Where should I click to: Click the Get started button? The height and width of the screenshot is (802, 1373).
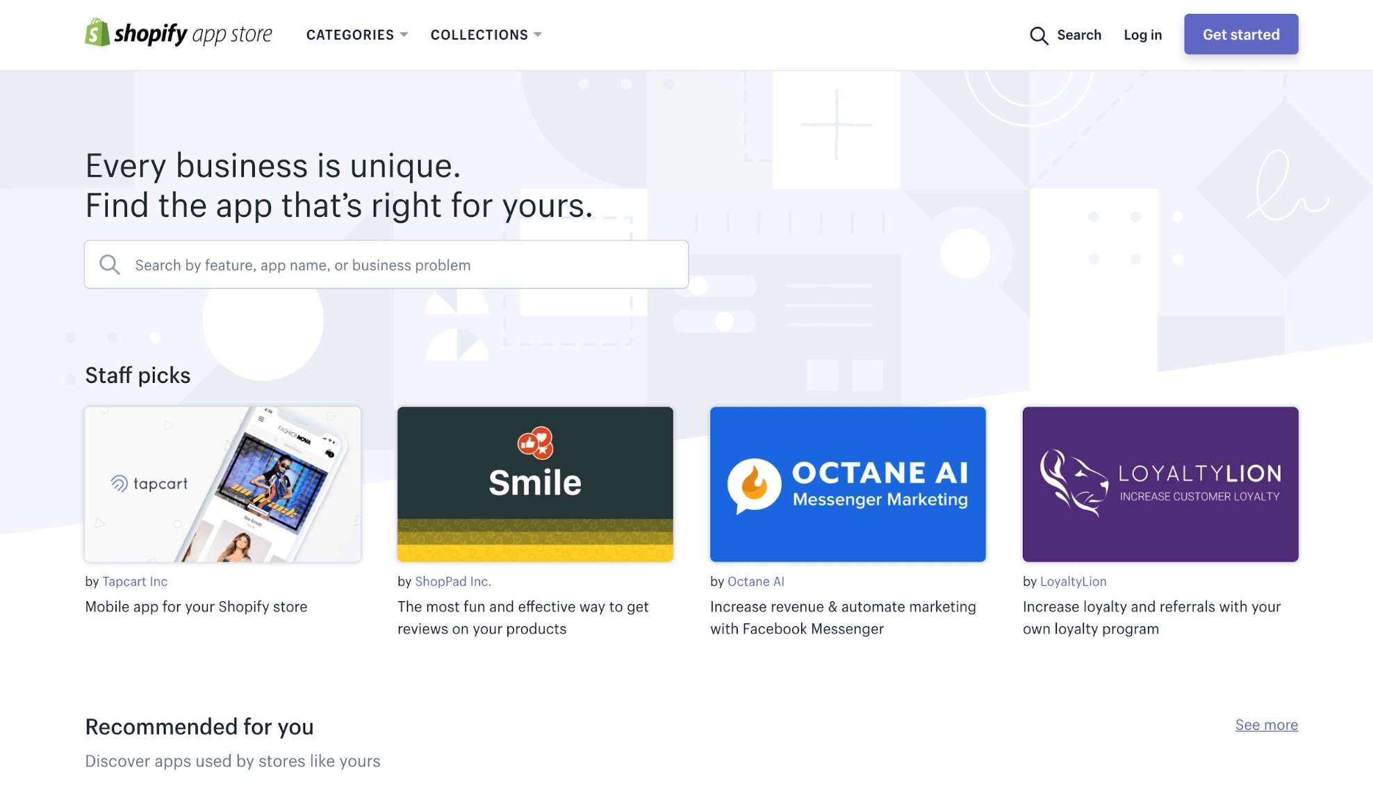[1240, 33]
